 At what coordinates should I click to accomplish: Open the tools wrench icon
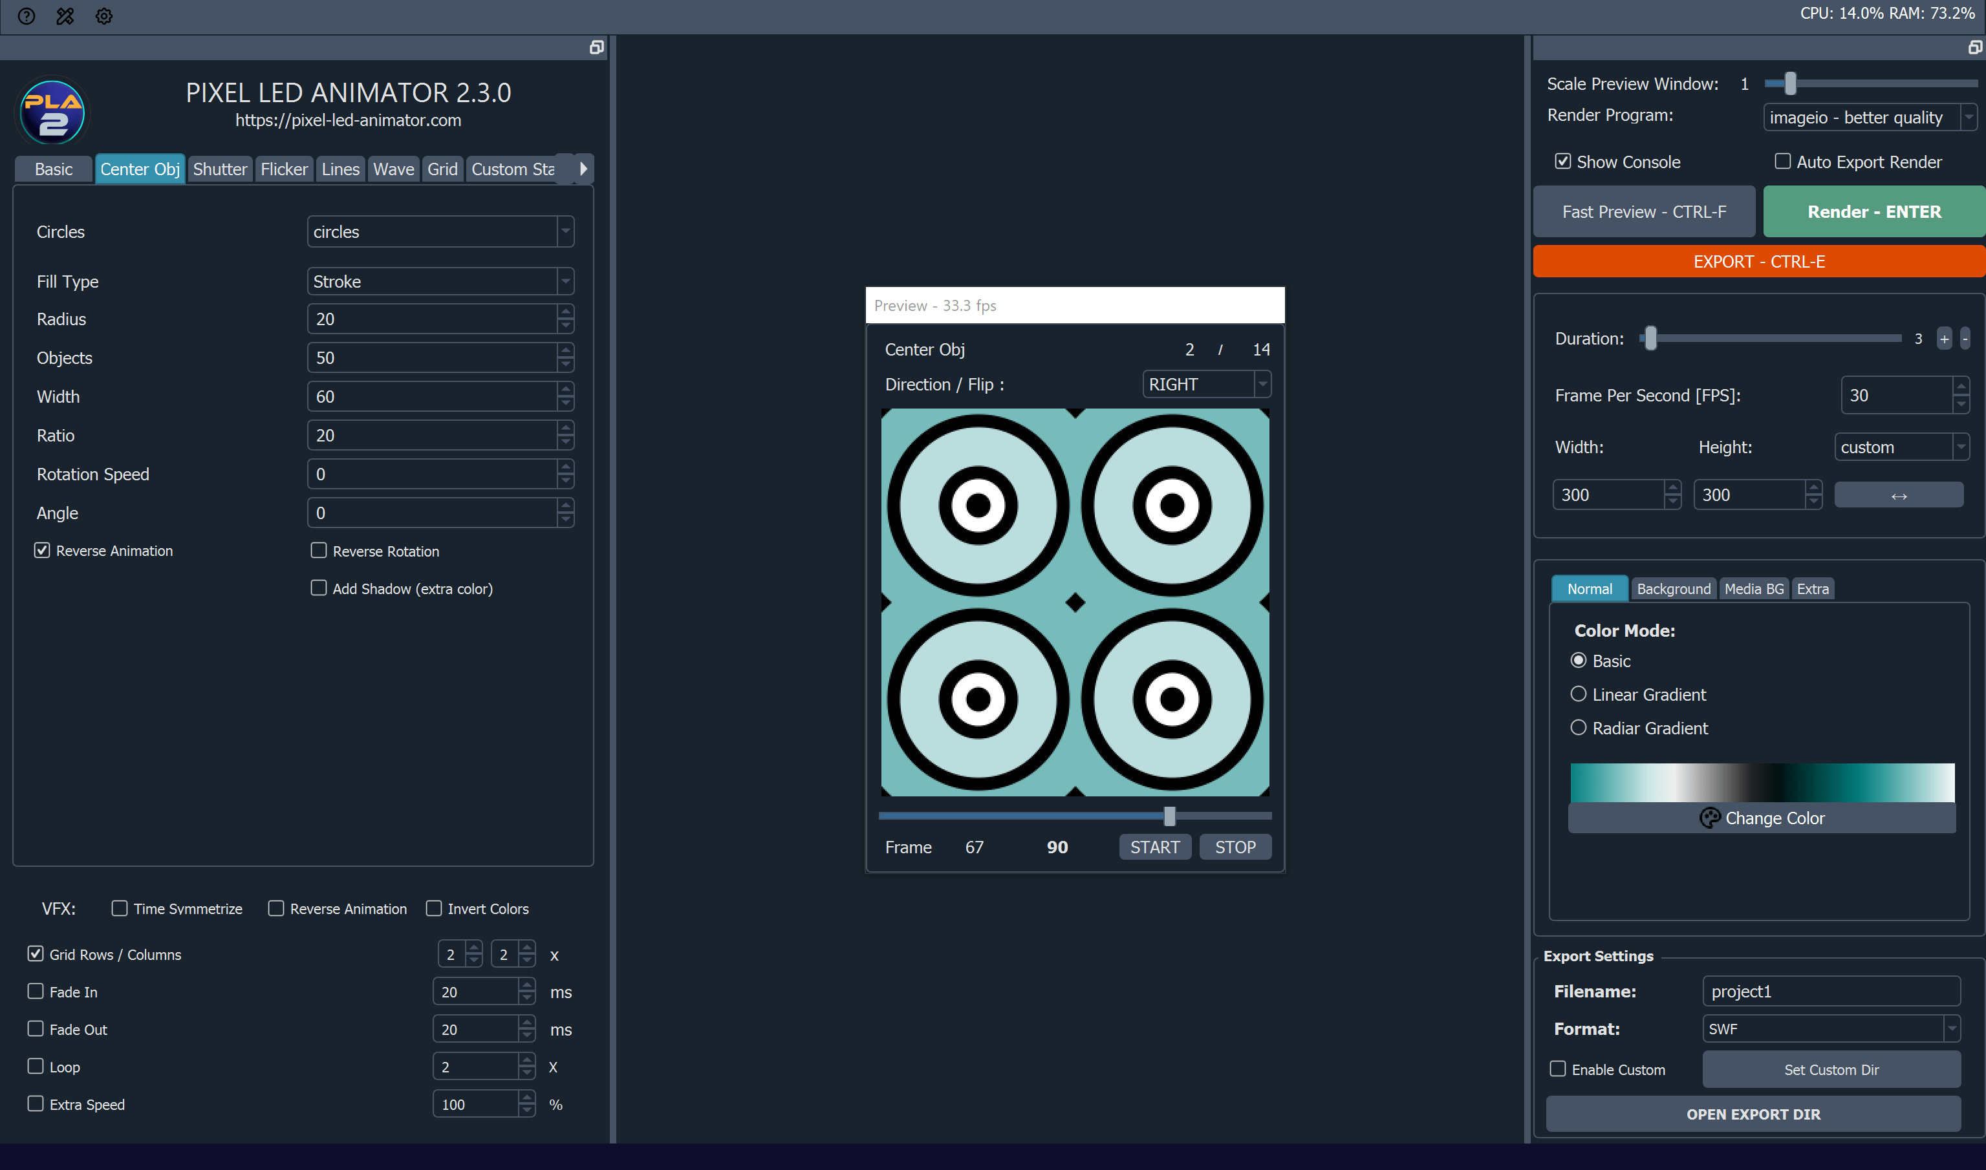(x=65, y=16)
